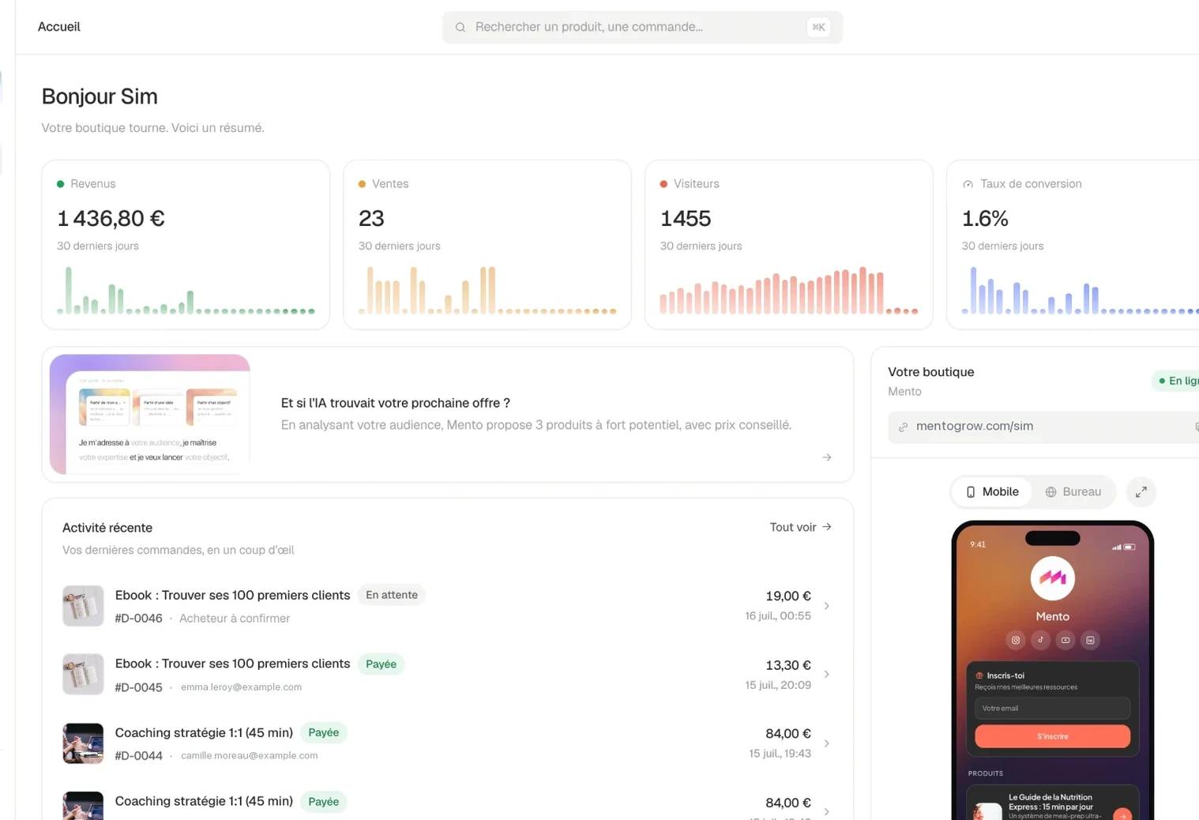This screenshot has width=1199, height=820.
Task: Click the En ligne status badge
Action: click(1177, 381)
